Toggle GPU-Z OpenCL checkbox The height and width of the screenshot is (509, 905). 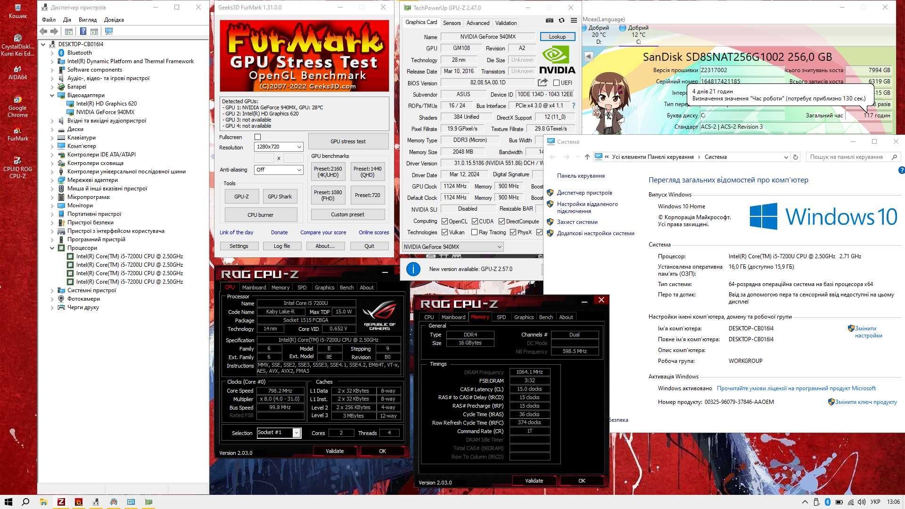pos(444,221)
